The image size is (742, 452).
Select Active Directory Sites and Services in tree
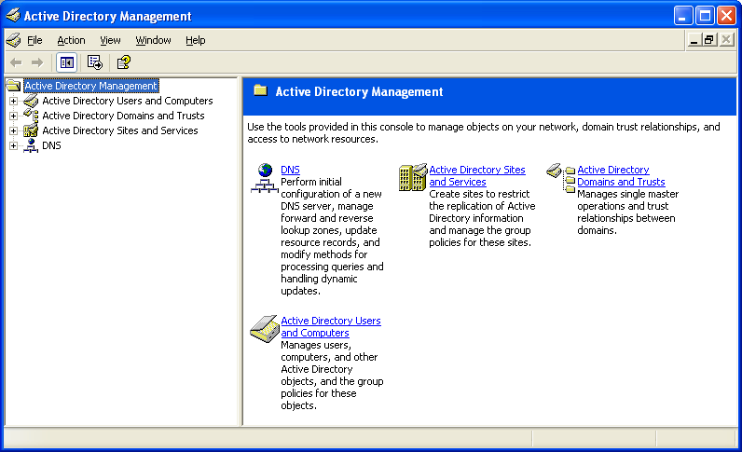point(119,130)
